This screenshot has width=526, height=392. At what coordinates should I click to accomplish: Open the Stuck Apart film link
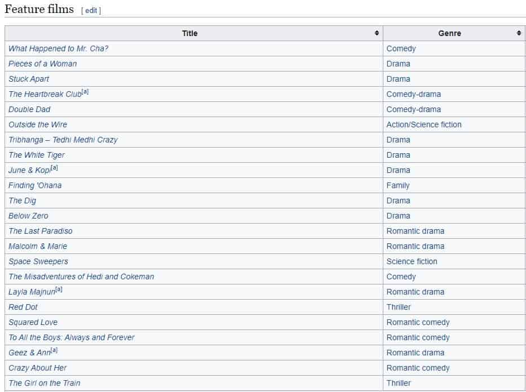[x=29, y=79]
